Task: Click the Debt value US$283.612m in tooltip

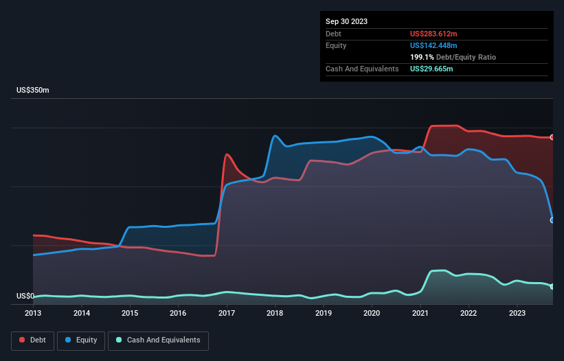Action: coord(433,34)
